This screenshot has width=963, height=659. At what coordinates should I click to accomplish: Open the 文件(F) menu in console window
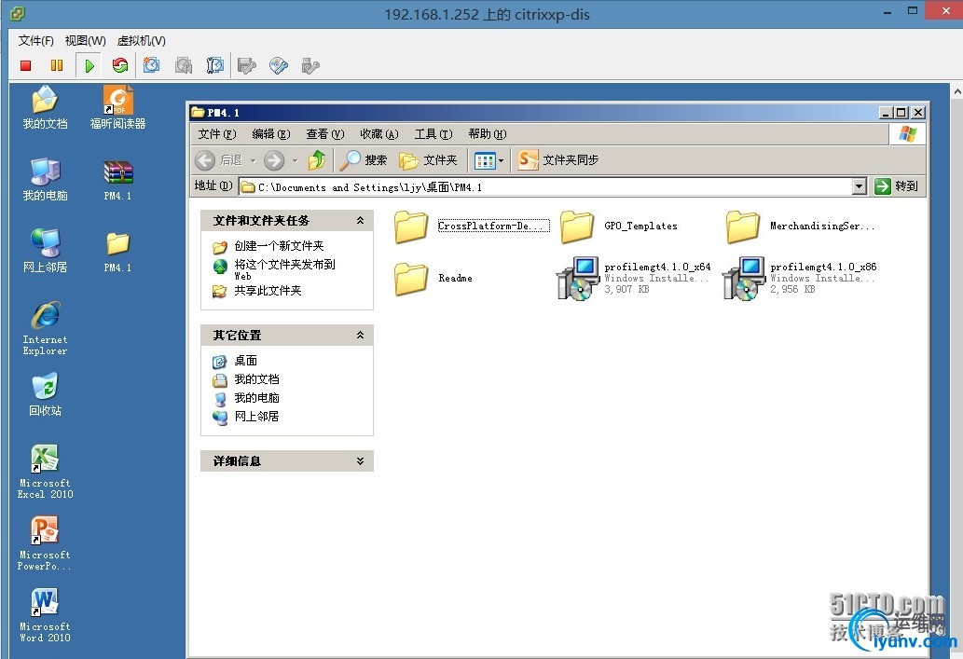tap(36, 40)
